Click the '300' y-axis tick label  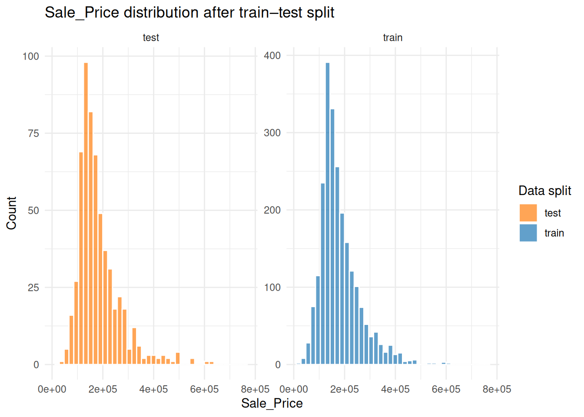point(272,133)
